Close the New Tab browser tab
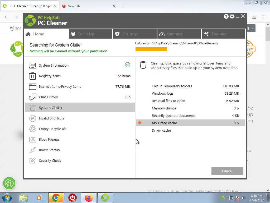This screenshot has width=270, height=203. pos(114,6)
